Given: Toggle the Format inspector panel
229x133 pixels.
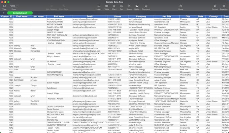Looking at the screenshot, I should tap(215, 6).
